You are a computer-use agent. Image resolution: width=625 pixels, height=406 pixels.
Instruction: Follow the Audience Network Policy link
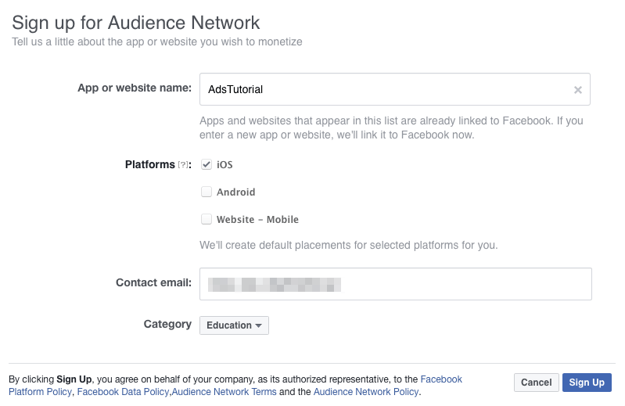[x=366, y=392]
